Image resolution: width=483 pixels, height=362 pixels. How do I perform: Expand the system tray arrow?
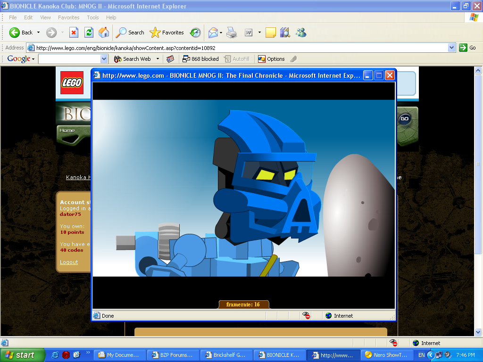tap(430, 355)
